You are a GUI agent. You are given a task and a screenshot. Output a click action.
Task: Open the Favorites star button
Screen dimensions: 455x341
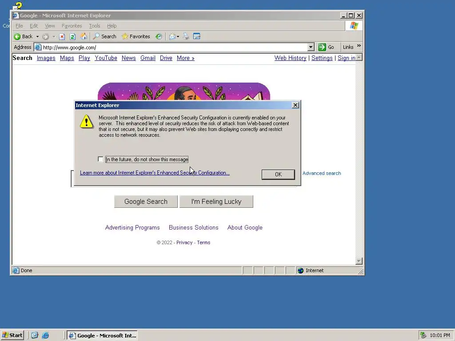pos(136,36)
